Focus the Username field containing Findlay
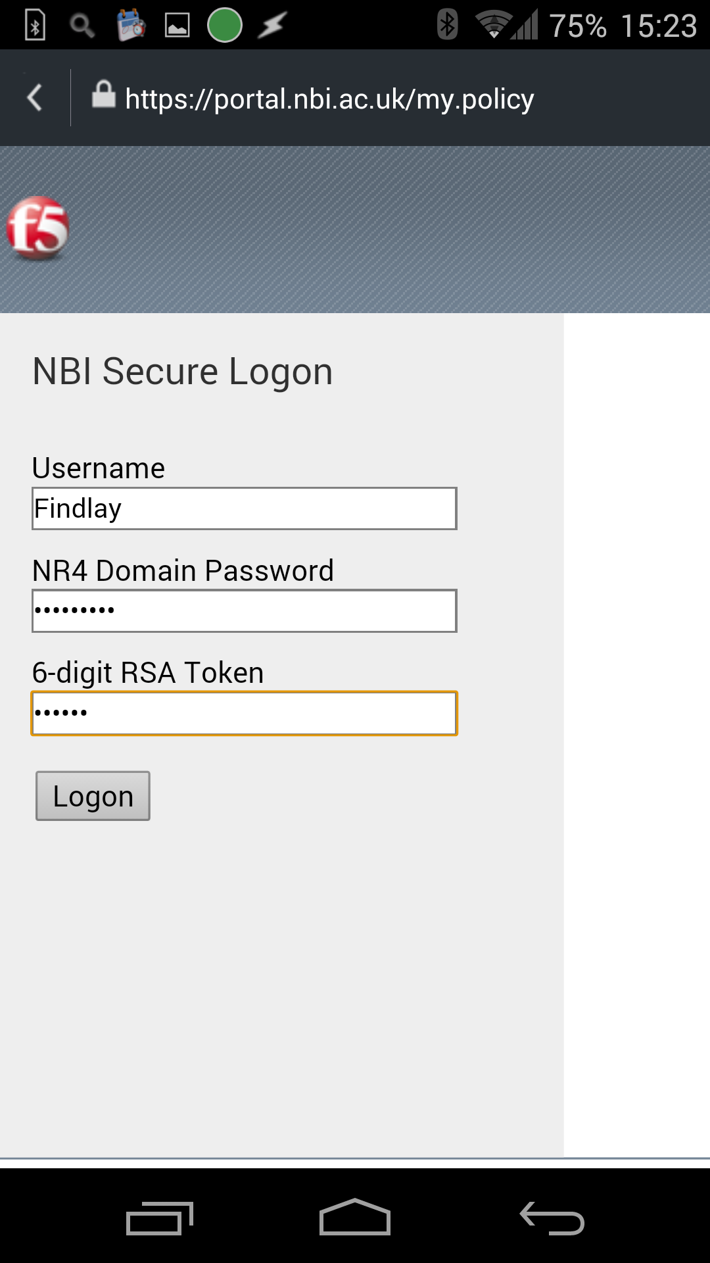The height and width of the screenshot is (1263, 710). (x=245, y=508)
